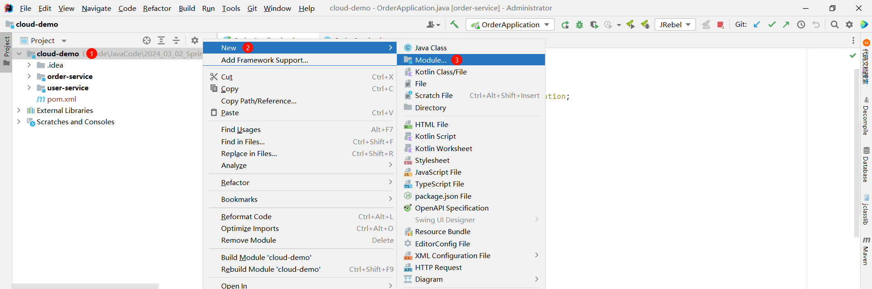Open the jclasslib tool window

pyautogui.click(x=866, y=210)
